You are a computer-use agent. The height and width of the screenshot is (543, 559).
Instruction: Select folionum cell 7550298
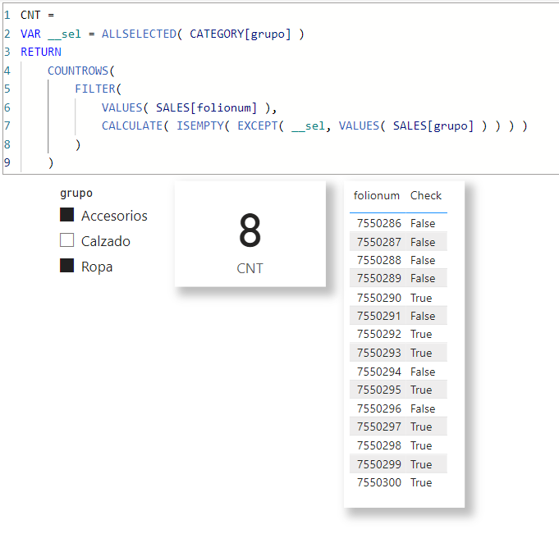click(379, 445)
